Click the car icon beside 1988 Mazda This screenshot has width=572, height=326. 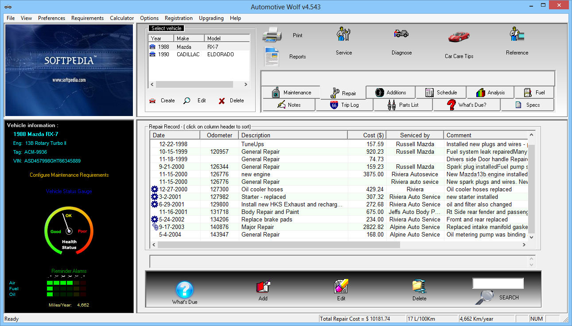tap(153, 47)
